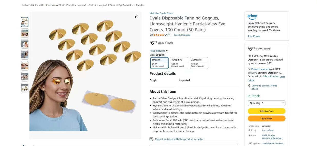Viewport: 317px width, 146px height.
Task: Select the first product thumbnail
Action: tap(25, 22)
